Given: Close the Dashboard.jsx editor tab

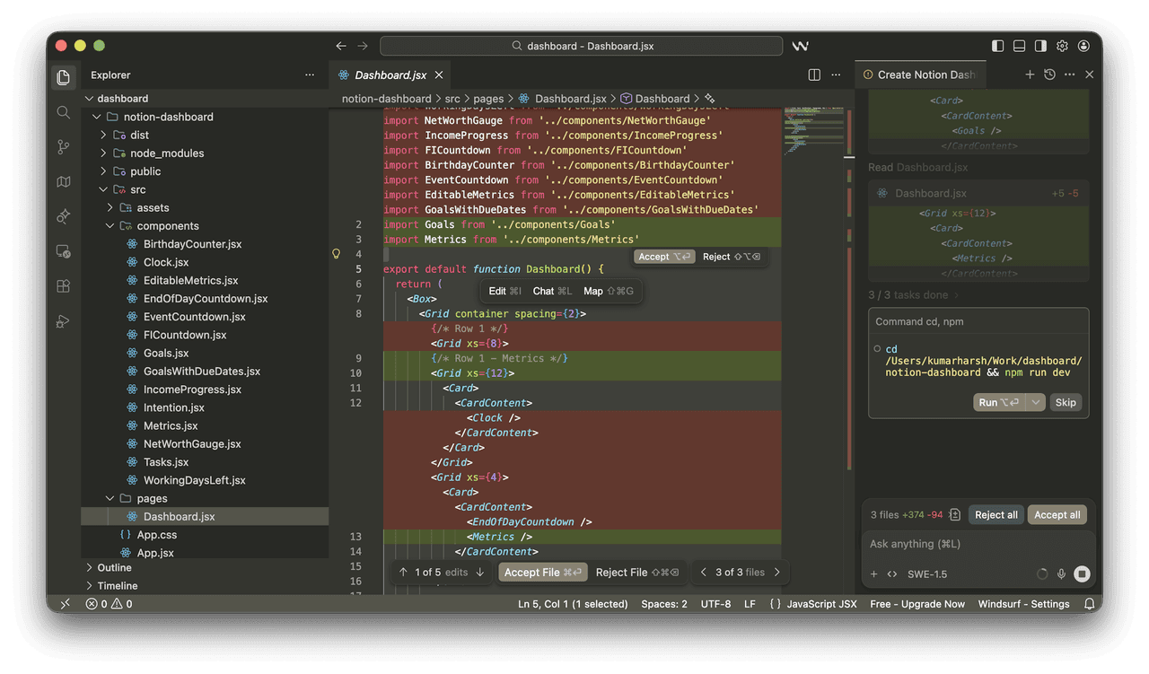Looking at the screenshot, I should pyautogui.click(x=438, y=75).
